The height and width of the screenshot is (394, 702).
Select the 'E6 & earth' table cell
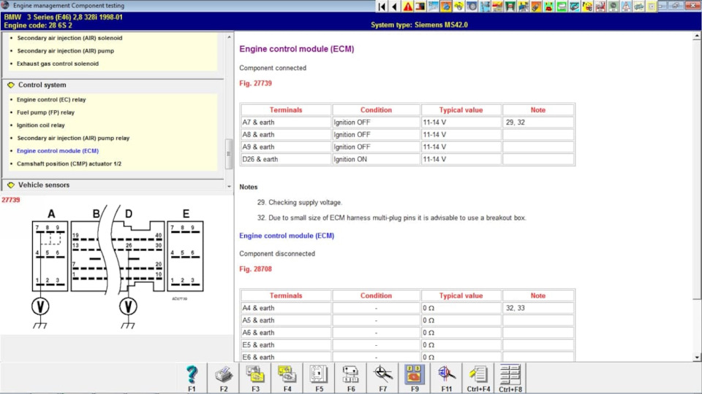(x=286, y=357)
